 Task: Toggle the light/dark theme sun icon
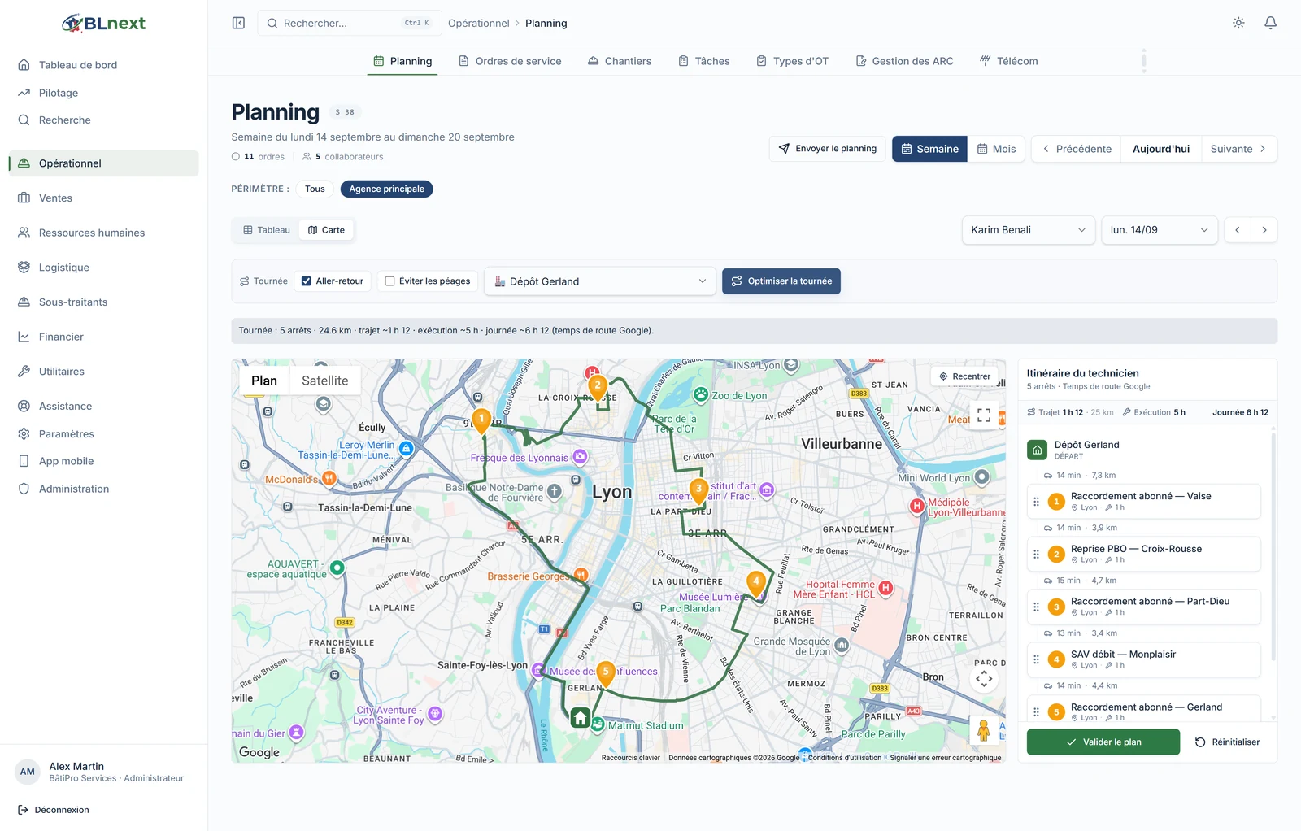(x=1238, y=23)
